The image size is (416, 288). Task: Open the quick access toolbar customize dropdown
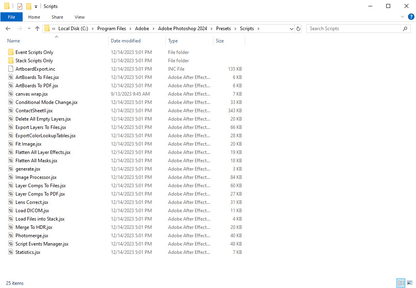(35, 6)
